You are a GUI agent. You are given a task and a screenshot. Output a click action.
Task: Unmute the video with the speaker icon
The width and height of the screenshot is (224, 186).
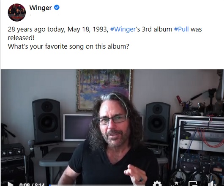[x=212, y=184]
